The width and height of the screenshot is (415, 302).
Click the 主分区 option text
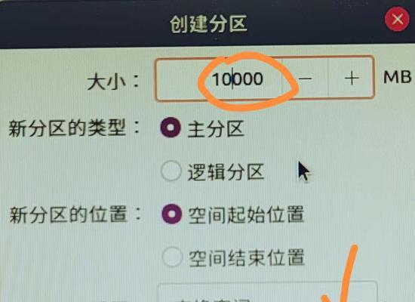(216, 129)
